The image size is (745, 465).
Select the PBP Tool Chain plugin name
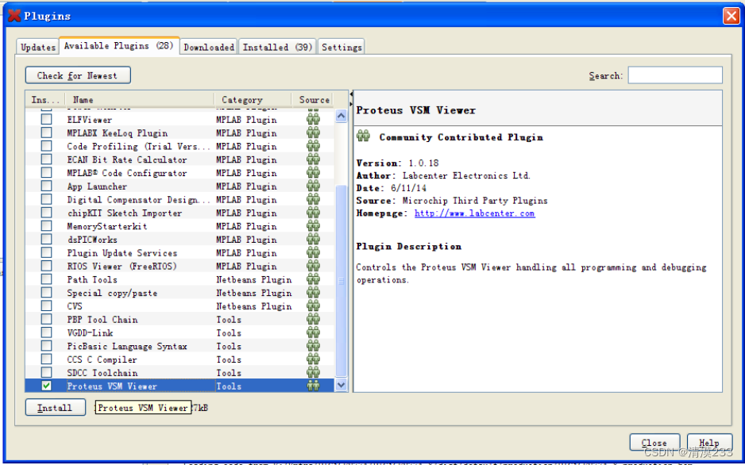[102, 319]
